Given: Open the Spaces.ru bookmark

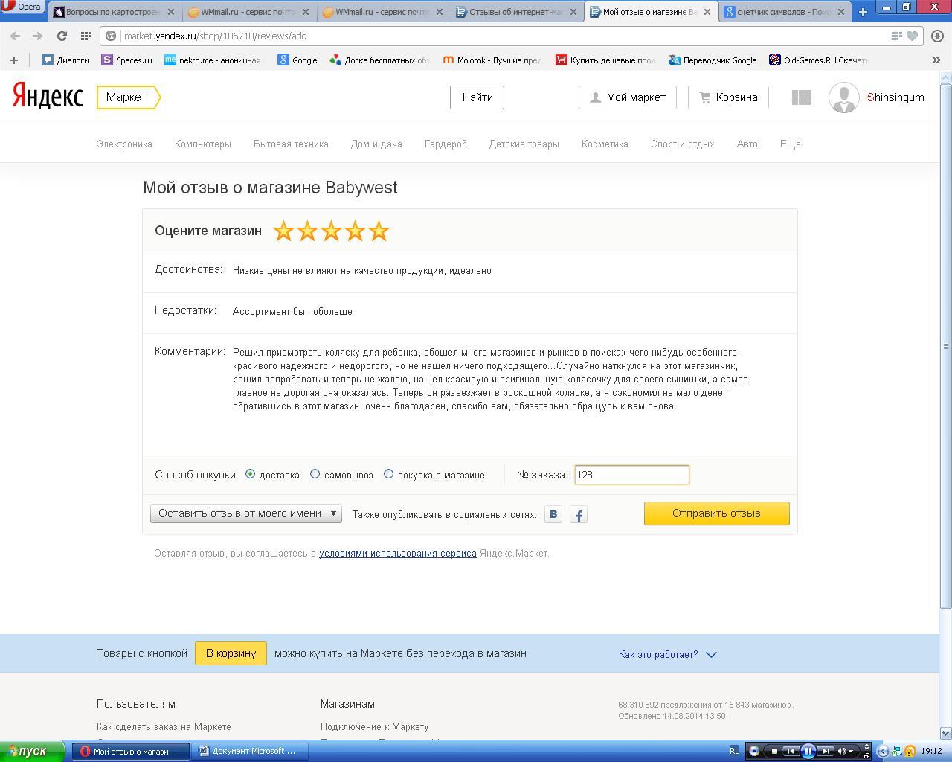Looking at the screenshot, I should 126,60.
